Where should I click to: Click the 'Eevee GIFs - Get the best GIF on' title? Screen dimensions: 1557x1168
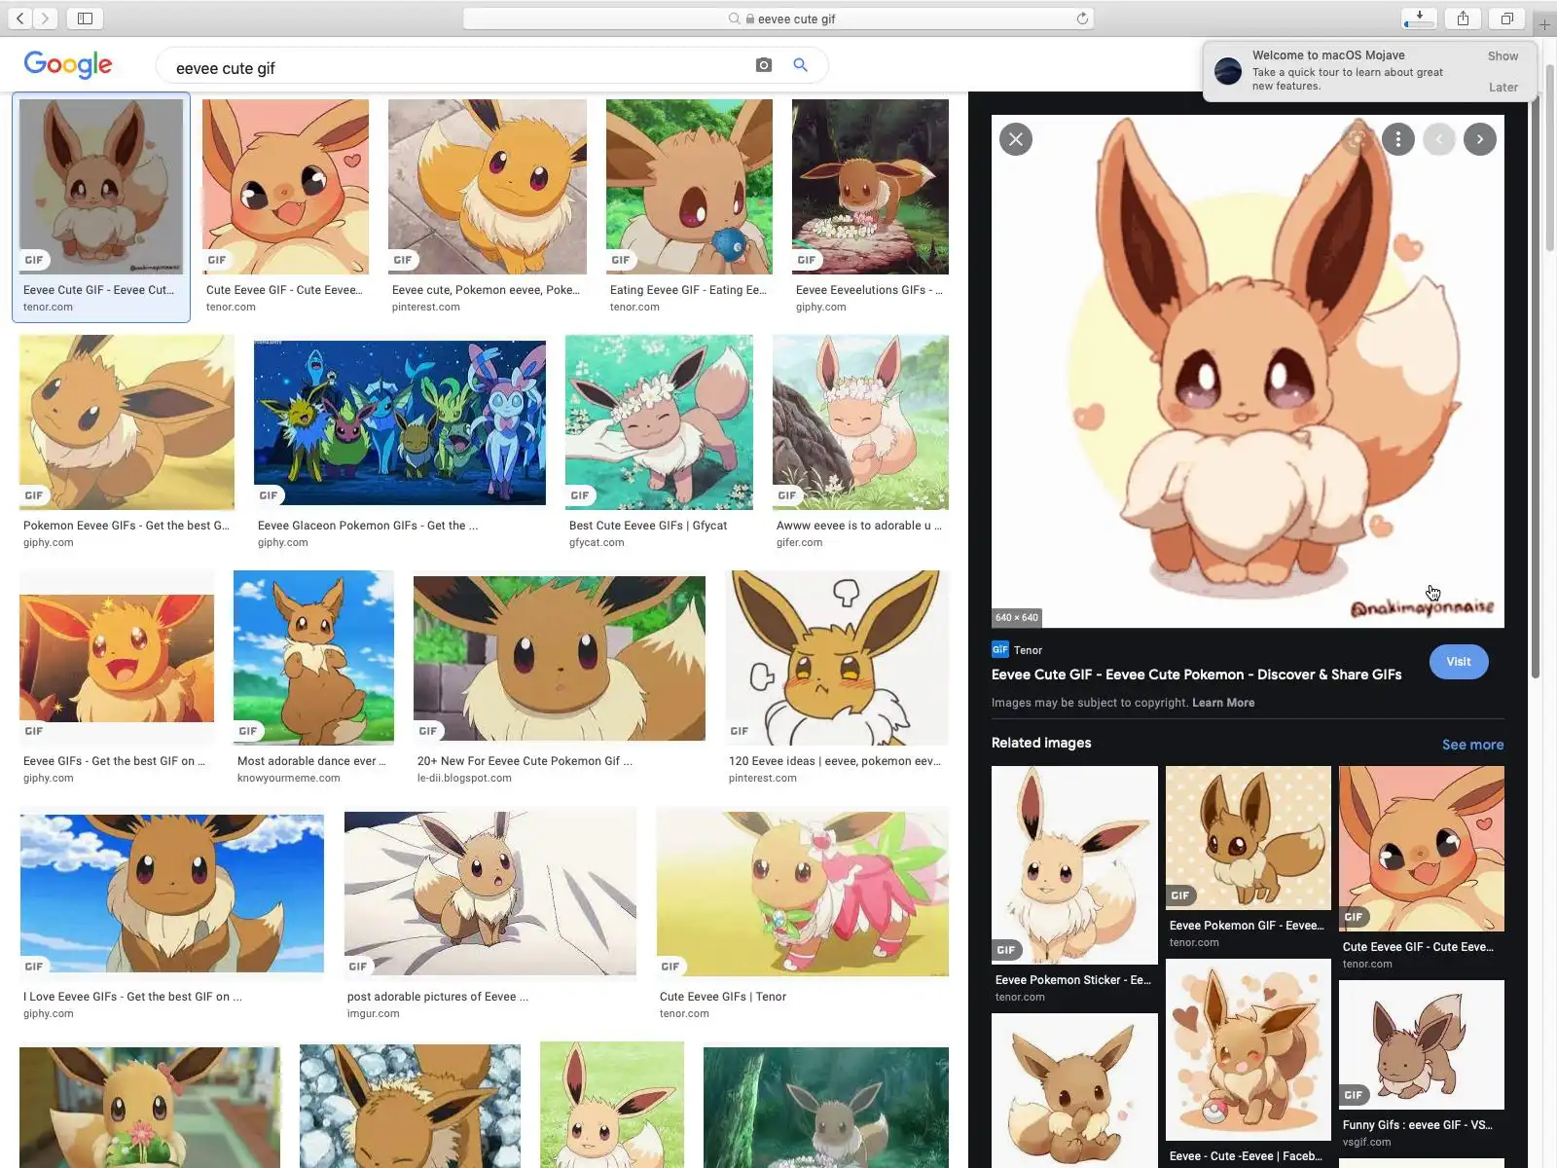click(114, 761)
